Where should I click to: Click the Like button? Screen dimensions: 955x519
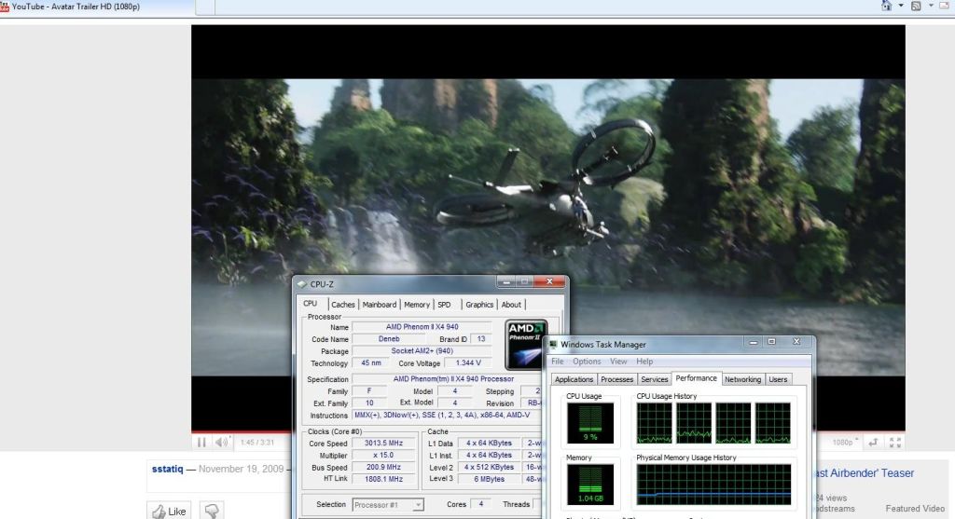click(x=169, y=512)
